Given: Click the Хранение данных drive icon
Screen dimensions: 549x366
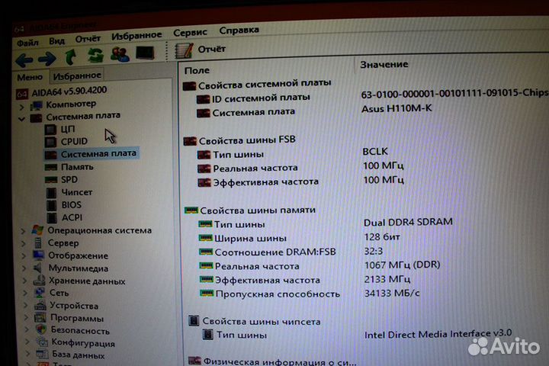Looking at the screenshot, I should 40,280.
